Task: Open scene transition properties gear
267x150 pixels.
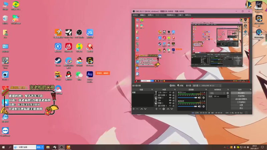Action: [228, 93]
